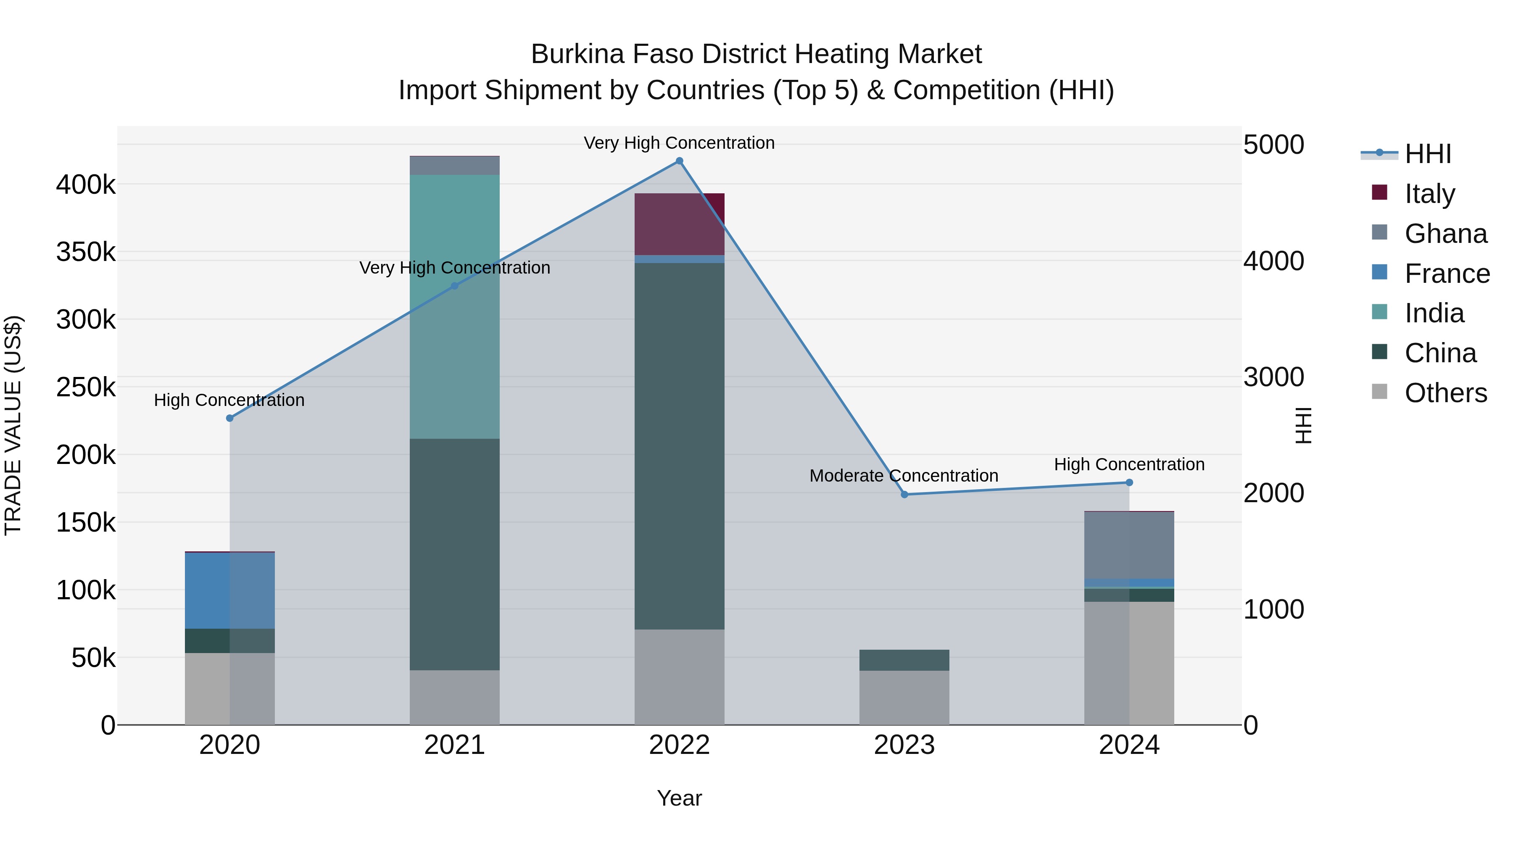
Task: Toggle the Others legend entry
Action: pos(1429,393)
